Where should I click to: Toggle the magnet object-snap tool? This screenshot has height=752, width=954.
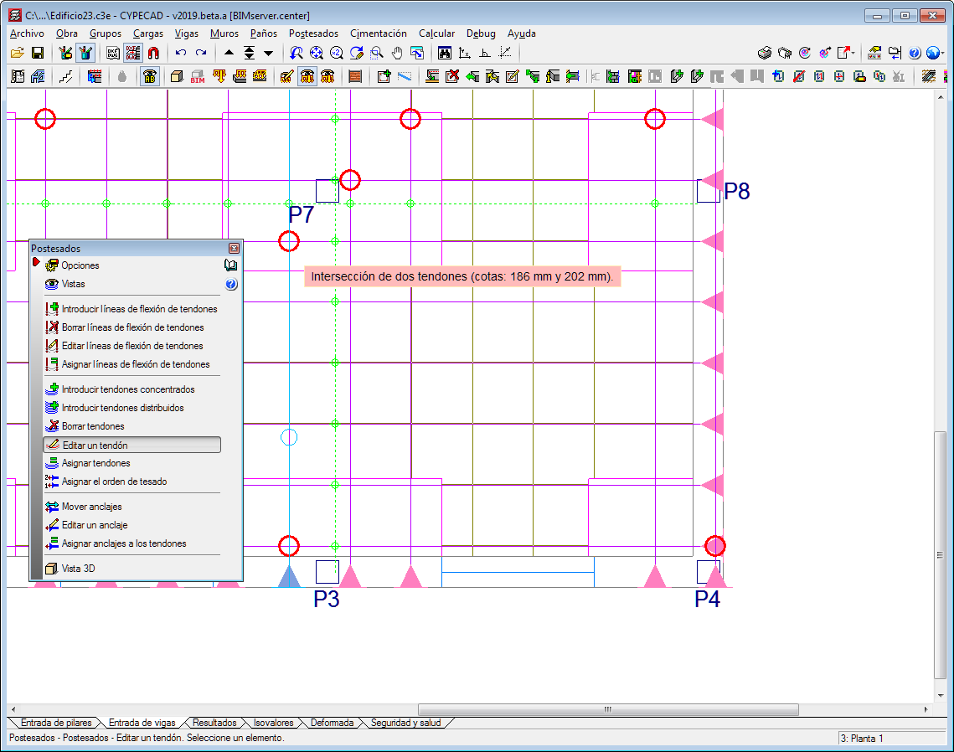(x=153, y=53)
